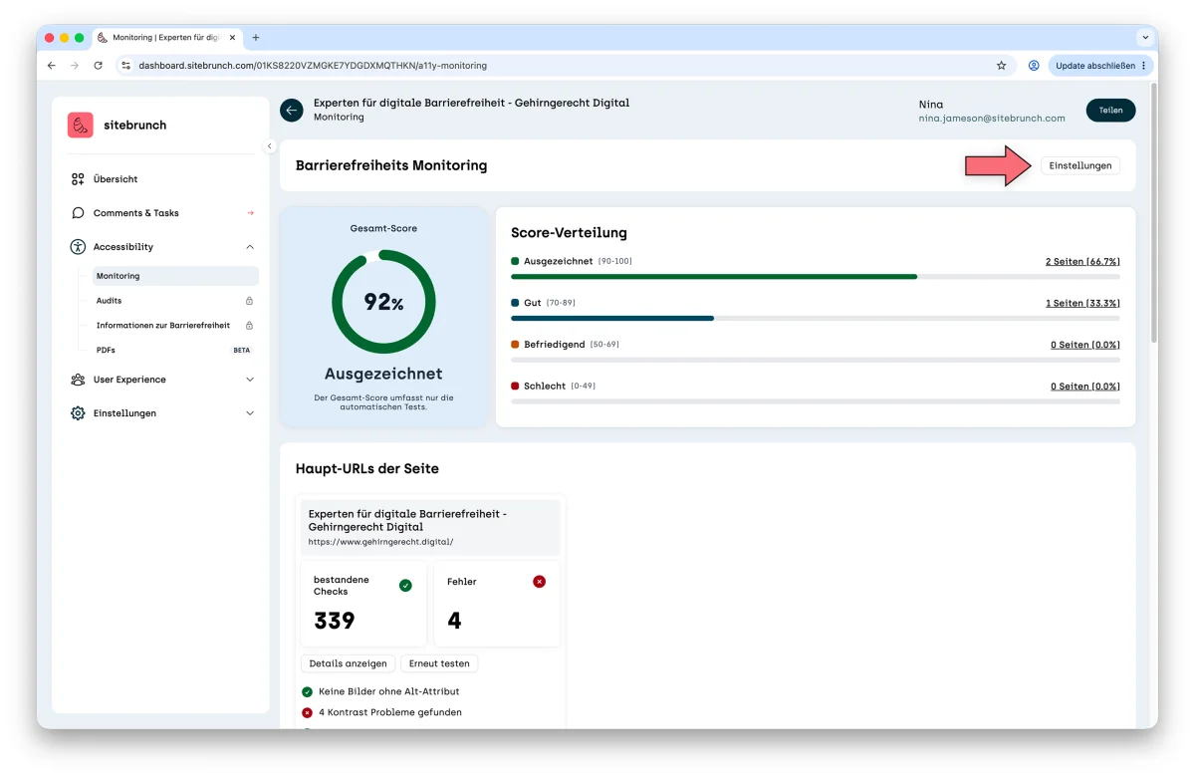Click the green check icon on bestandene Checks
This screenshot has width=1195, height=777.
405,586
